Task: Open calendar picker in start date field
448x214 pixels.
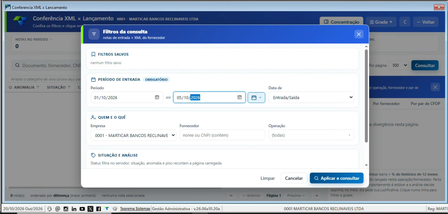Action: 157,97
